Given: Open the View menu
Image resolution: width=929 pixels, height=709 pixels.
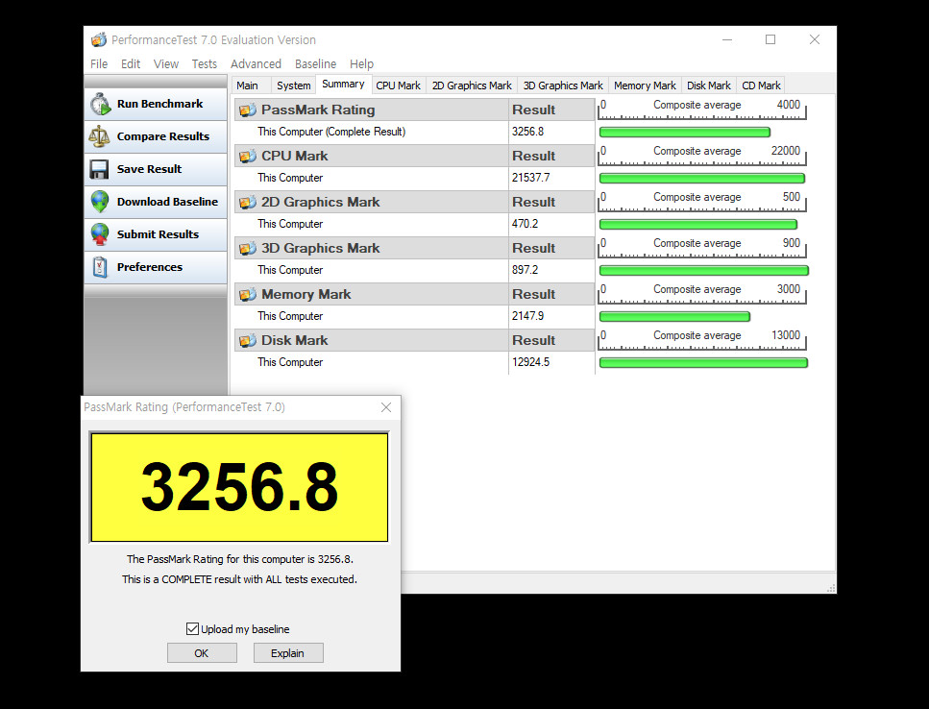Looking at the screenshot, I should pos(166,64).
